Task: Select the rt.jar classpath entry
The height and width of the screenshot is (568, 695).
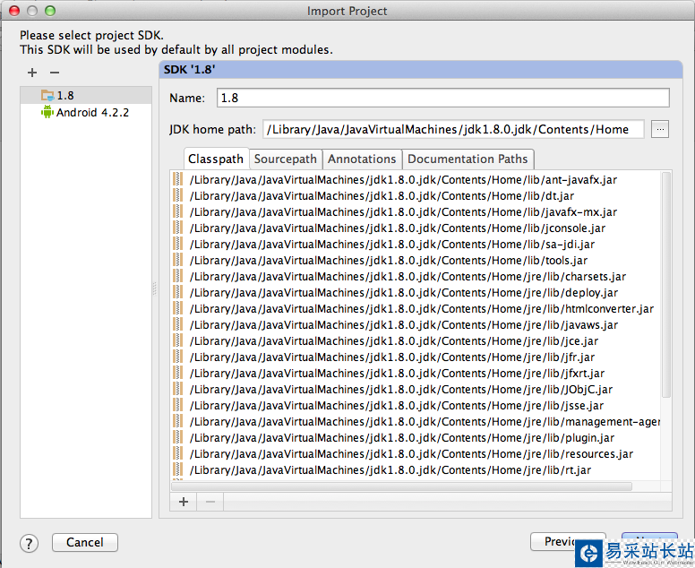Action: click(390, 470)
